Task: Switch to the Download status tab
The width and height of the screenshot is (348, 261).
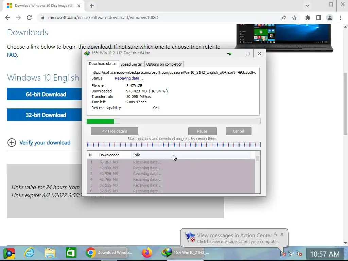Action: pyautogui.click(x=103, y=64)
